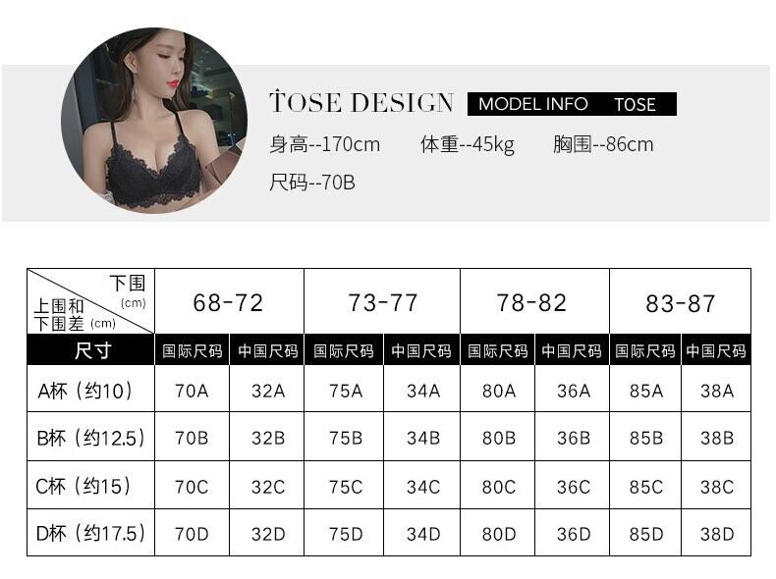776x579 pixels.
Task: Click the model size 70B text under height
Action: point(311,183)
